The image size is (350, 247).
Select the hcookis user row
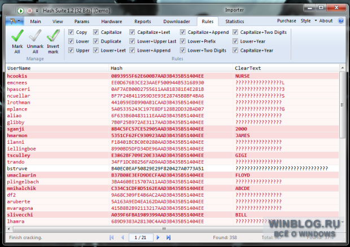pyautogui.click(x=172, y=76)
